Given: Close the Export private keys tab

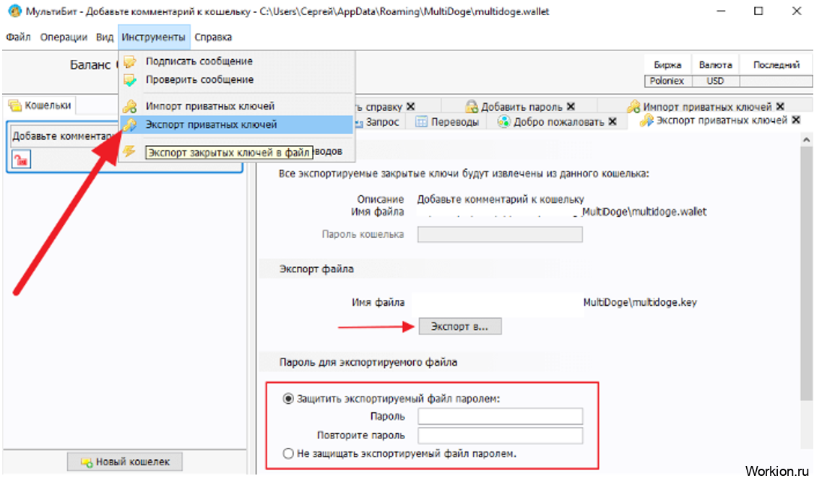Looking at the screenshot, I should (797, 120).
